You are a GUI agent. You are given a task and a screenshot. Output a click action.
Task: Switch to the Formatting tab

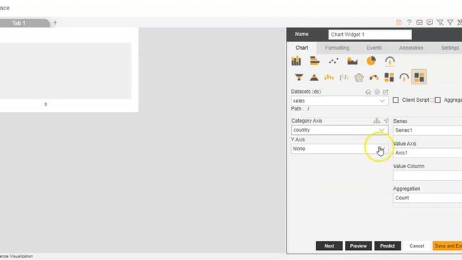[x=337, y=48]
